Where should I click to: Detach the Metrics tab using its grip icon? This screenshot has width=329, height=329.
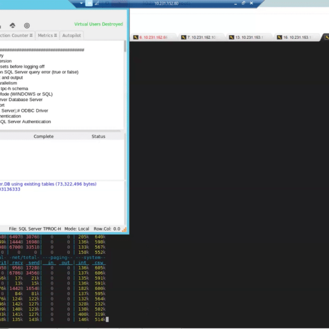point(55,35)
